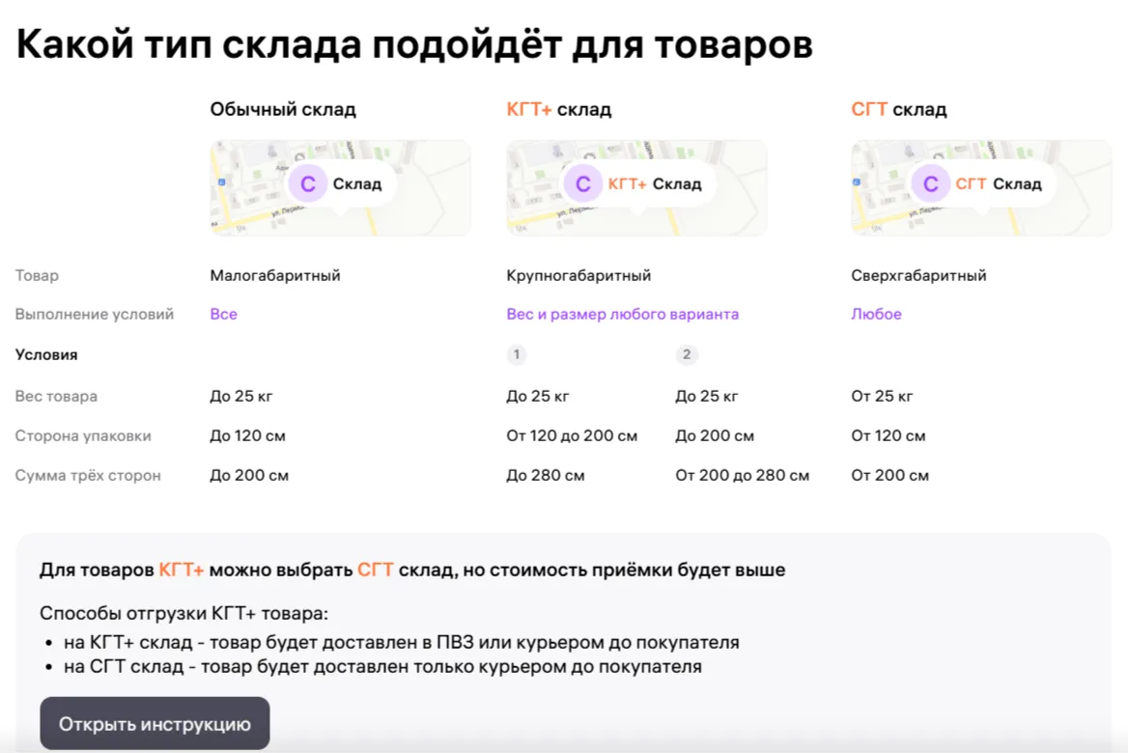Click the purple C marker icon on the Обычный склад map
Screen dimensions: 1128x753
pyautogui.click(x=308, y=183)
